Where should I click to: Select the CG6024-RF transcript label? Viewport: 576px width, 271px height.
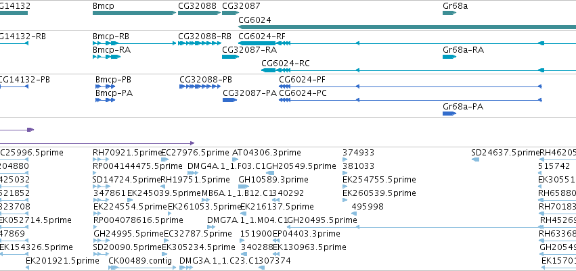[x=261, y=36]
